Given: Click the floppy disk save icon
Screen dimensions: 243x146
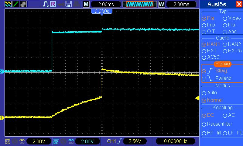Looking at the screenshot, I should (69, 4).
